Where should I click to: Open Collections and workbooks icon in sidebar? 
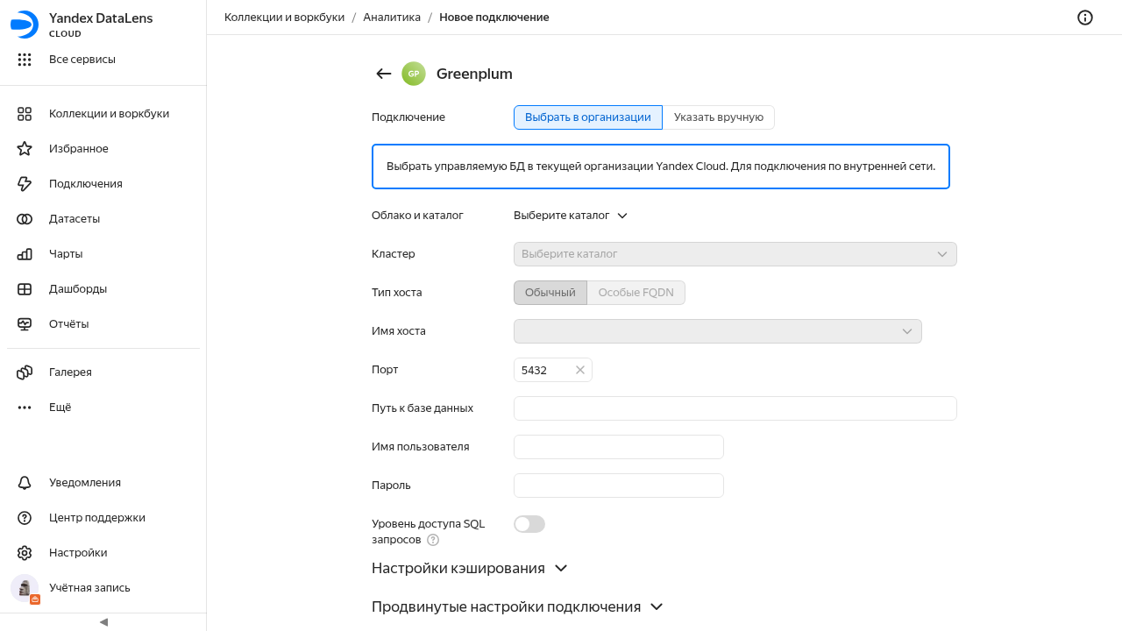(x=25, y=114)
